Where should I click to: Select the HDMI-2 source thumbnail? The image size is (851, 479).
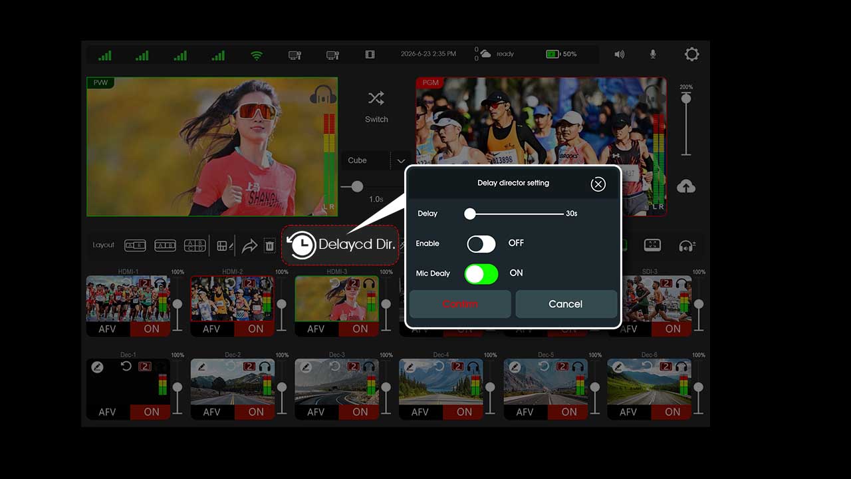233,299
